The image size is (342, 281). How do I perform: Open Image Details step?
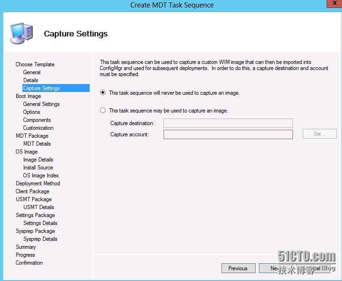pos(38,160)
